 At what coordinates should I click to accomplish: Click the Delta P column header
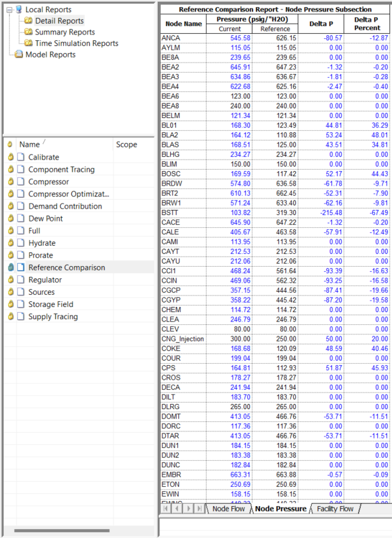321,24
